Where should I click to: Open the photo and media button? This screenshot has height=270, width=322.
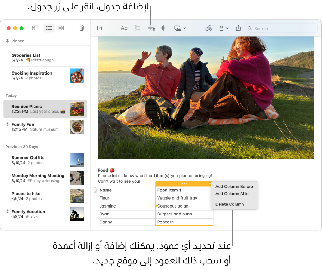click(x=178, y=28)
